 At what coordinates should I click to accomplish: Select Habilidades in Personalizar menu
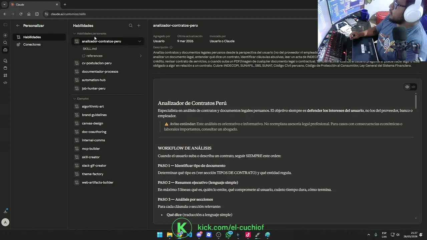39,37
